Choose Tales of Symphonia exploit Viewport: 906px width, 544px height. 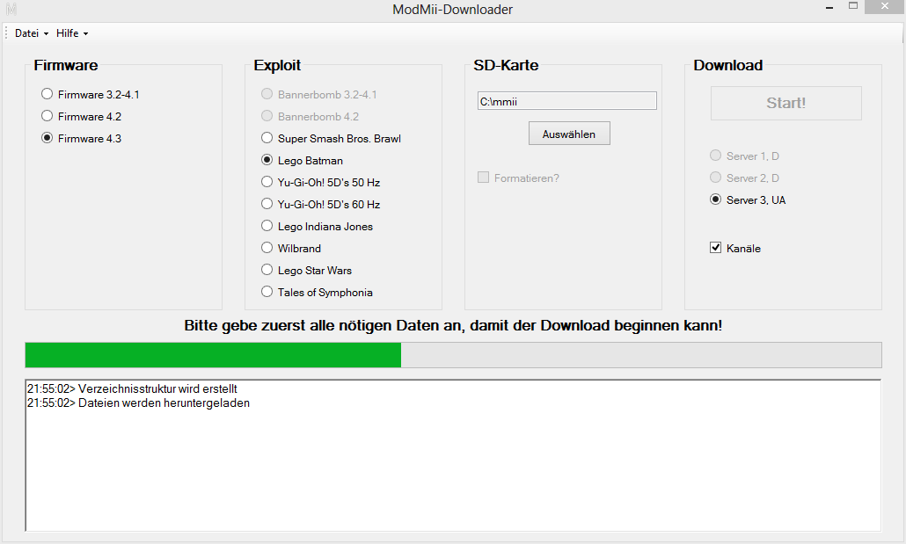(x=267, y=292)
